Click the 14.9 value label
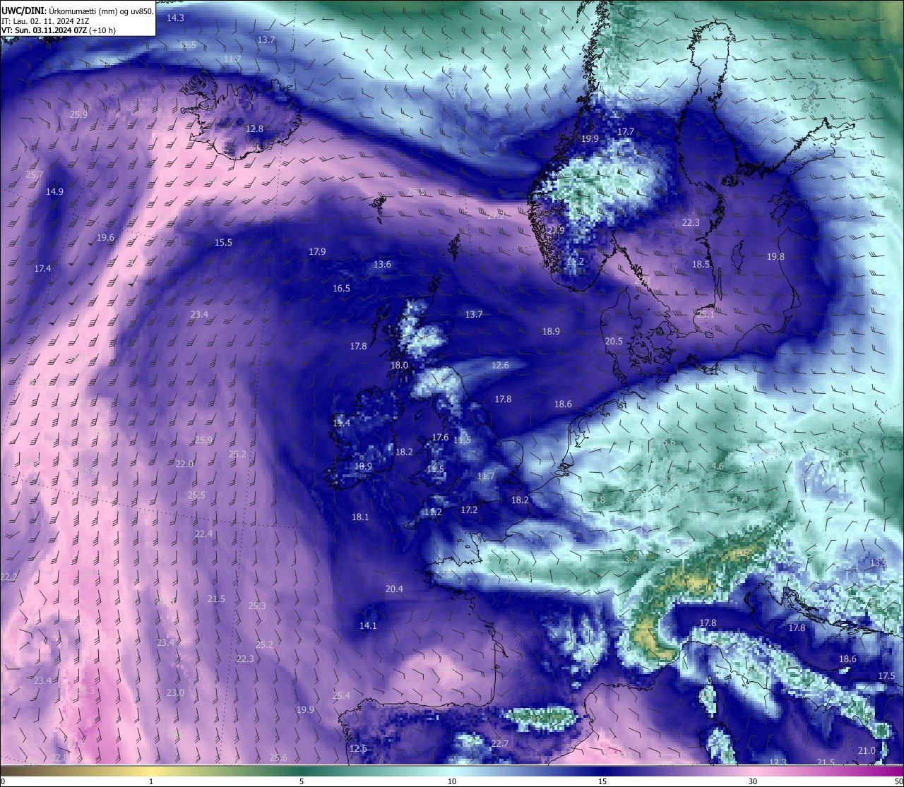 click(x=54, y=191)
